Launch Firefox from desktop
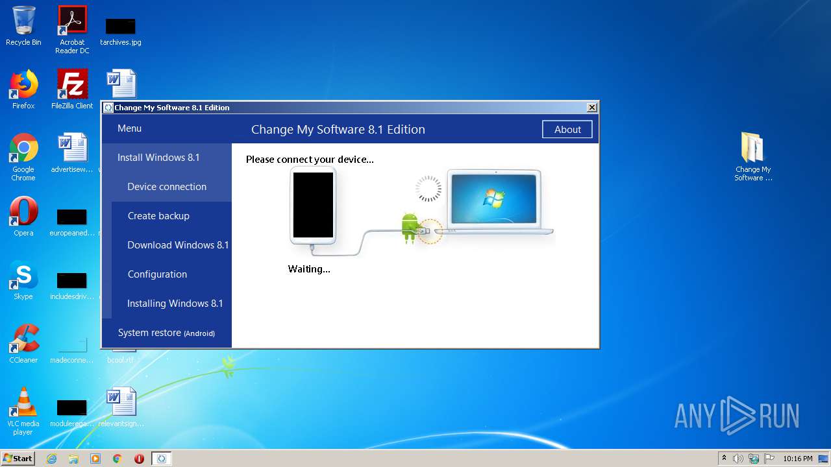This screenshot has height=467, width=831. coord(23,90)
